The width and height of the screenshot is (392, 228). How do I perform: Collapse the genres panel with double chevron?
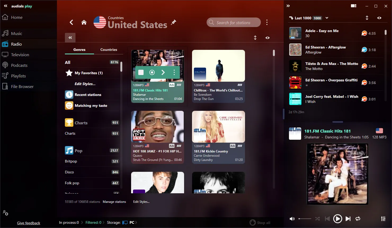(70, 38)
